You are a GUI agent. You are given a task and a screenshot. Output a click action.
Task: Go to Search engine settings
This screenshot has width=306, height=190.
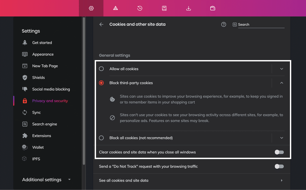(x=44, y=124)
